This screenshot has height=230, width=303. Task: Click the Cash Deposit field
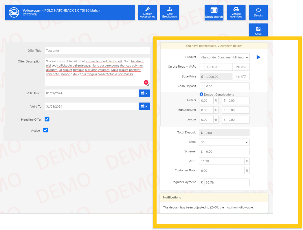(227, 86)
